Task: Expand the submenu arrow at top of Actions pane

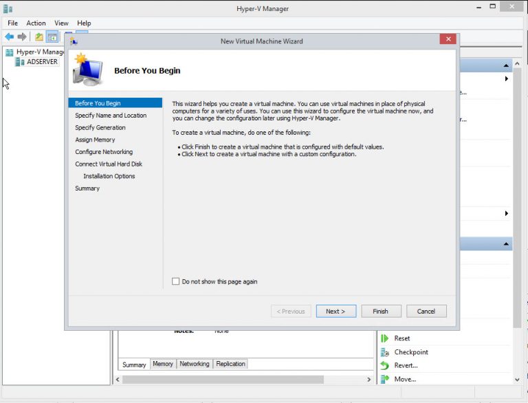Action: point(507,78)
